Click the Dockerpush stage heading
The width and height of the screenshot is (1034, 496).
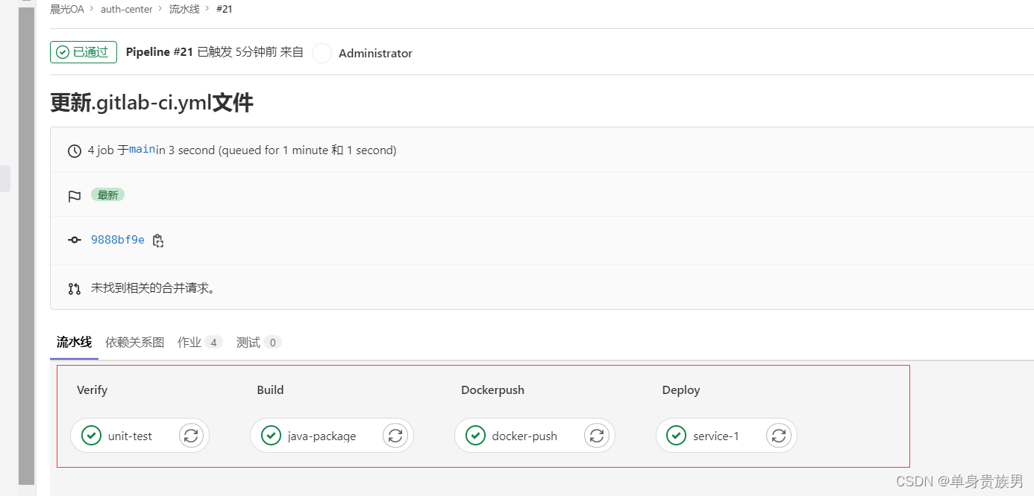[x=492, y=390]
